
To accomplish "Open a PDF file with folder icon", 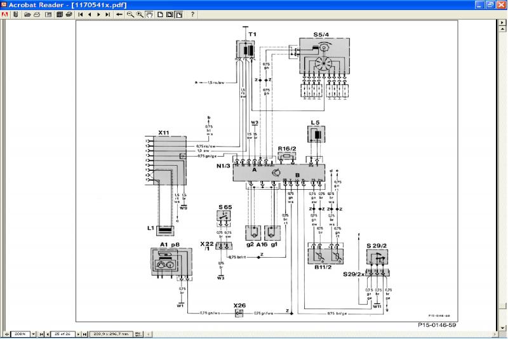I will [27, 15].
